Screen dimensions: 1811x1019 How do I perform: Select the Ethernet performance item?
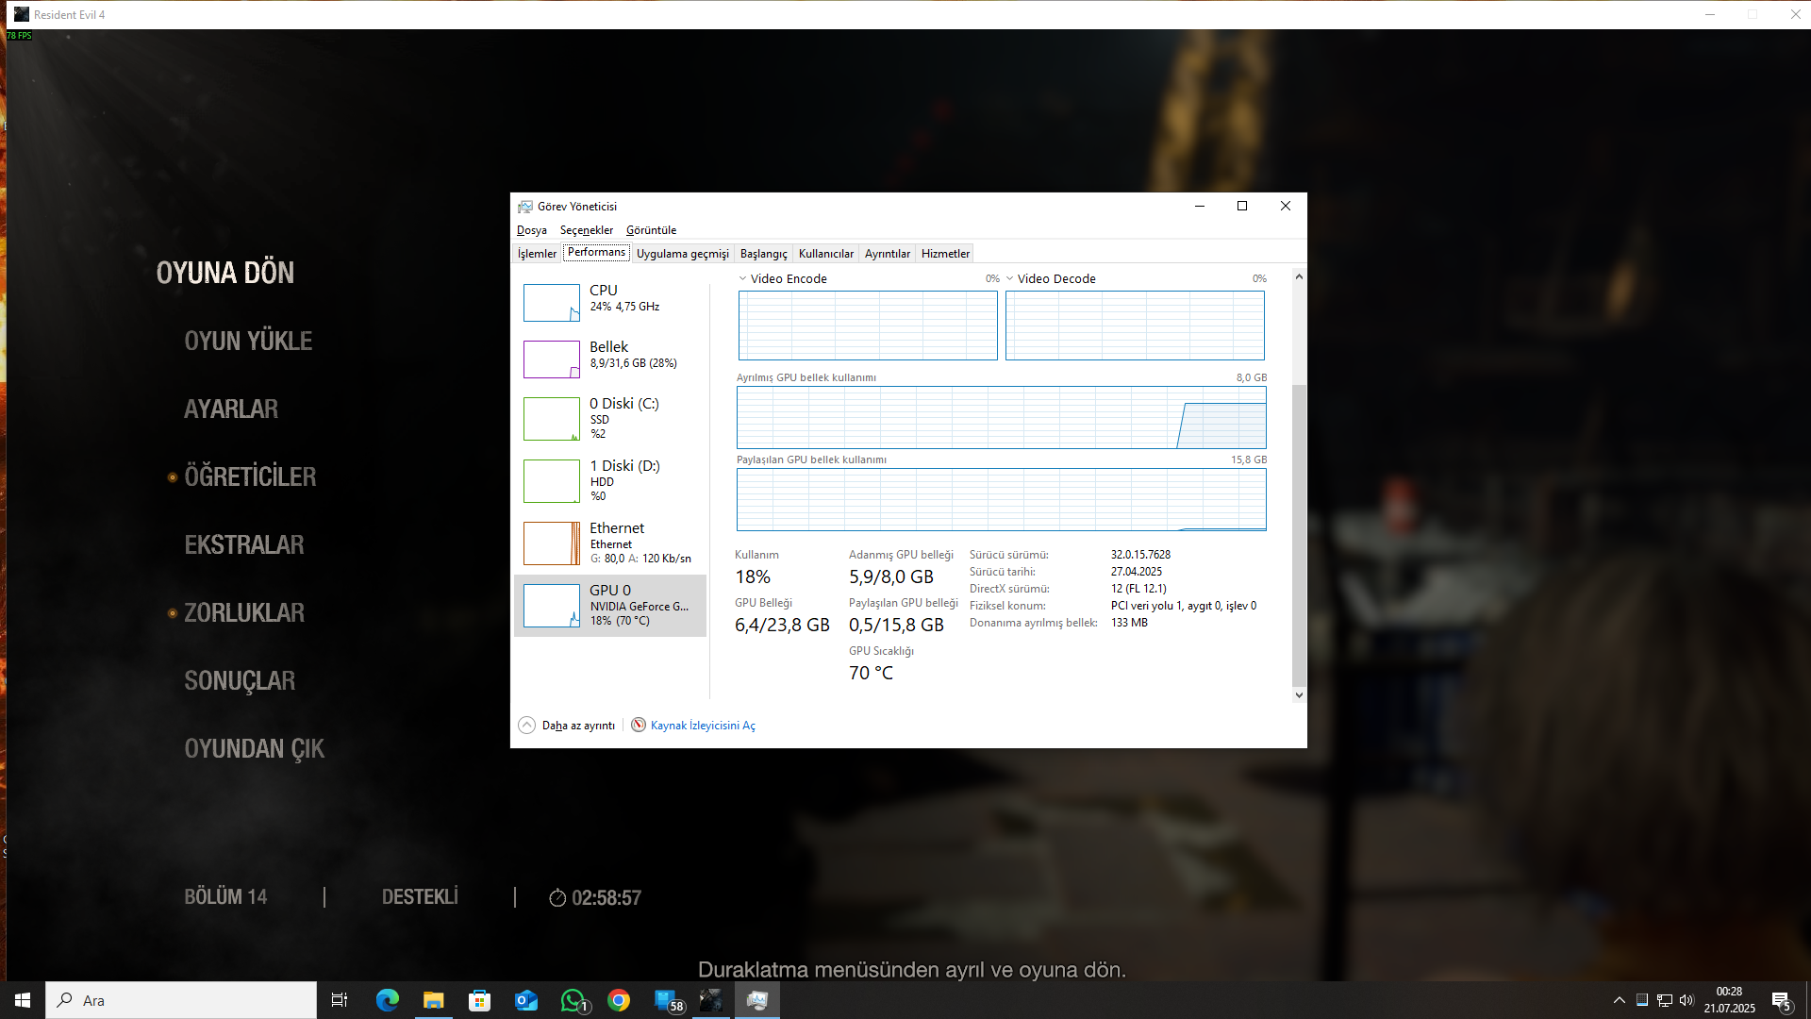(610, 543)
